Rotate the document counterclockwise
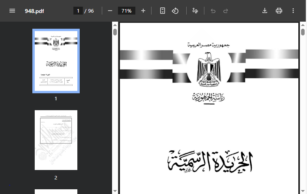The image size is (307, 194). click(x=175, y=11)
